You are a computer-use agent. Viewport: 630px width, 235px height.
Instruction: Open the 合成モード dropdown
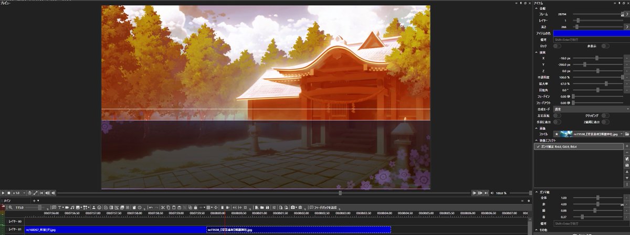592,109
